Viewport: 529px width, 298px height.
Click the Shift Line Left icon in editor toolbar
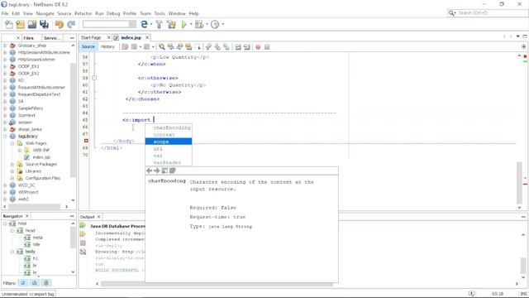238,47
